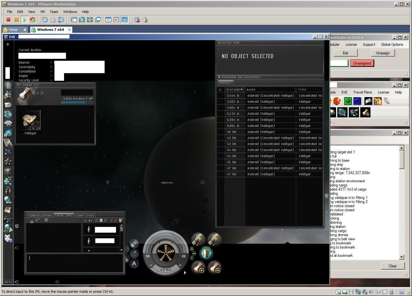The height and width of the screenshot is (296, 412).
Task: Click the ship speed gauge reading 0.0 M/S
Action: pos(166,270)
